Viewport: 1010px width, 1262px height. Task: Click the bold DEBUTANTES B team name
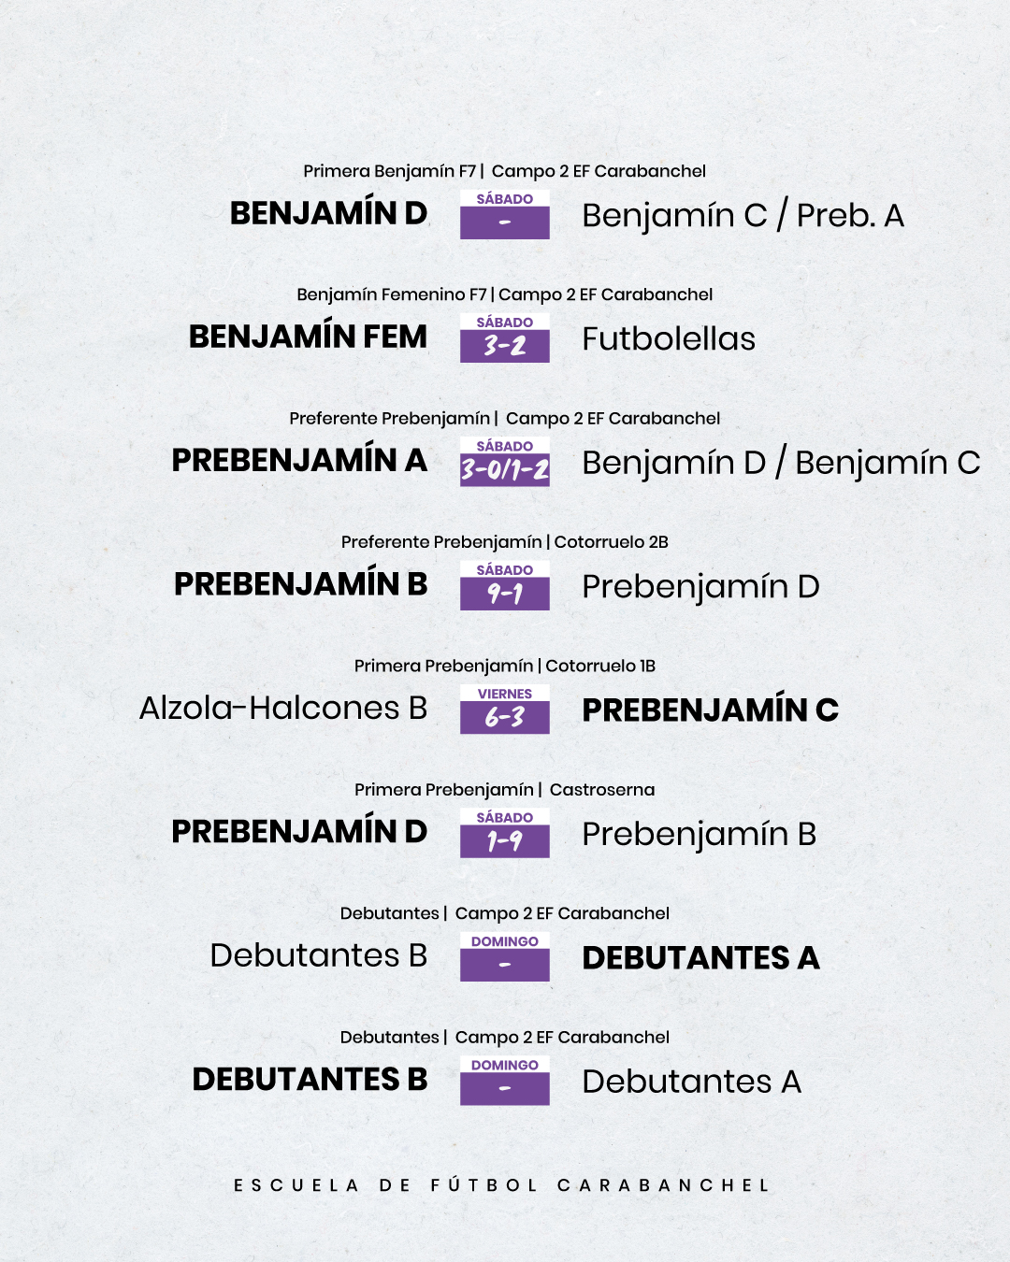310,1080
